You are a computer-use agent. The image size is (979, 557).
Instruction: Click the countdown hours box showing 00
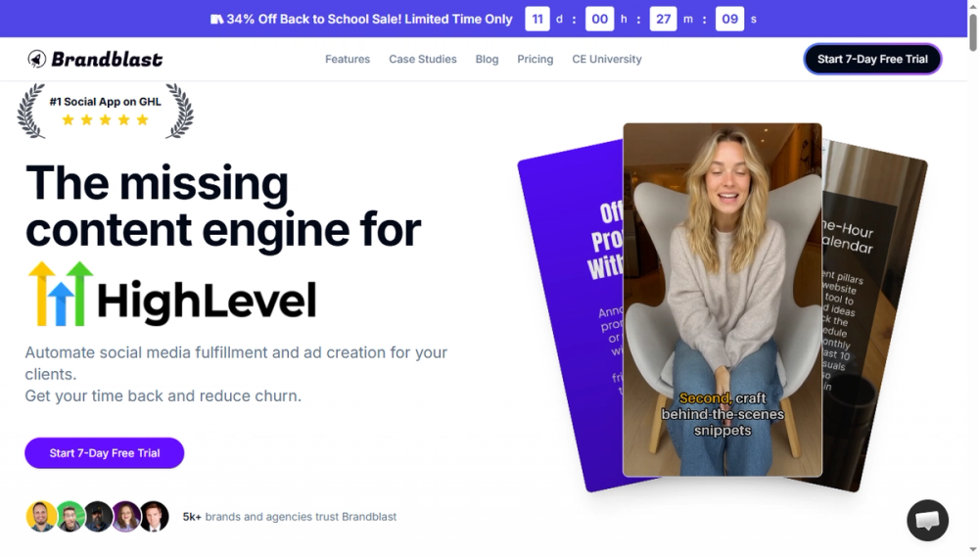[x=599, y=19]
